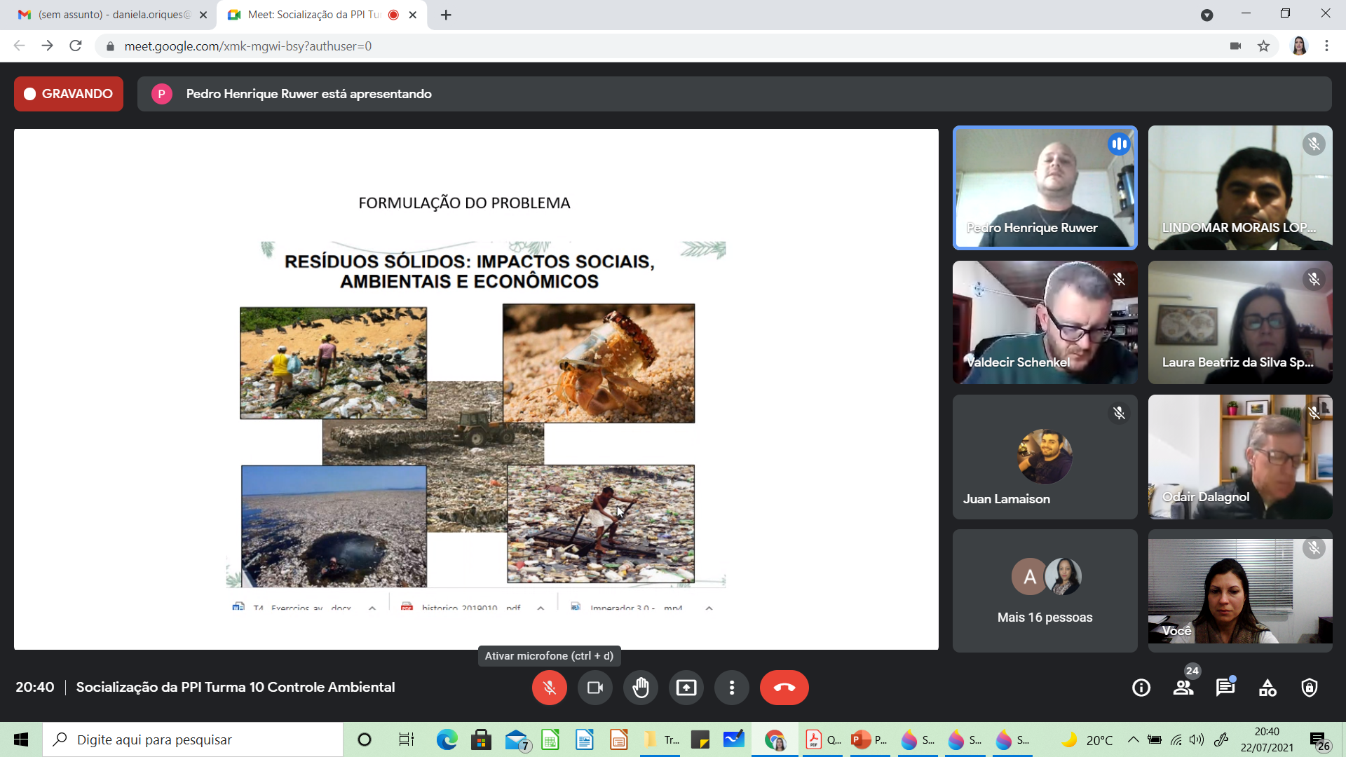The height and width of the screenshot is (757, 1346).
Task: Open host controls shield icon
Action: tap(1309, 688)
